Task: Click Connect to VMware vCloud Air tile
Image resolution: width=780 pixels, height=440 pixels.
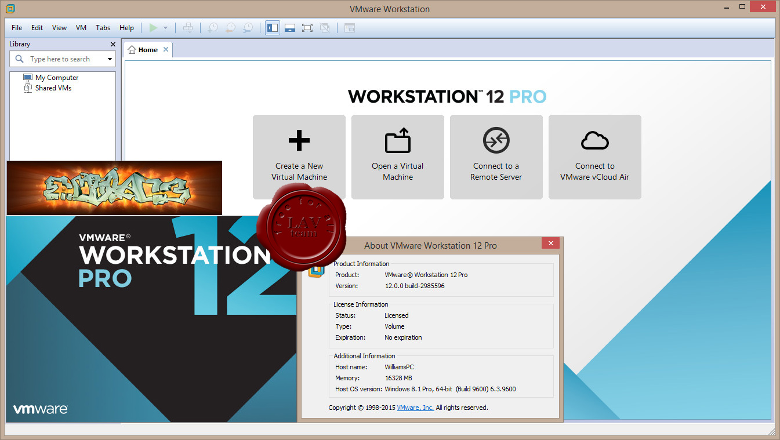Action: [x=595, y=157]
